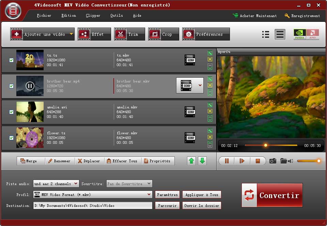The height and width of the screenshot is (226, 327).
Task: Open the Piste audio dropdown
Action: [x=76, y=184]
